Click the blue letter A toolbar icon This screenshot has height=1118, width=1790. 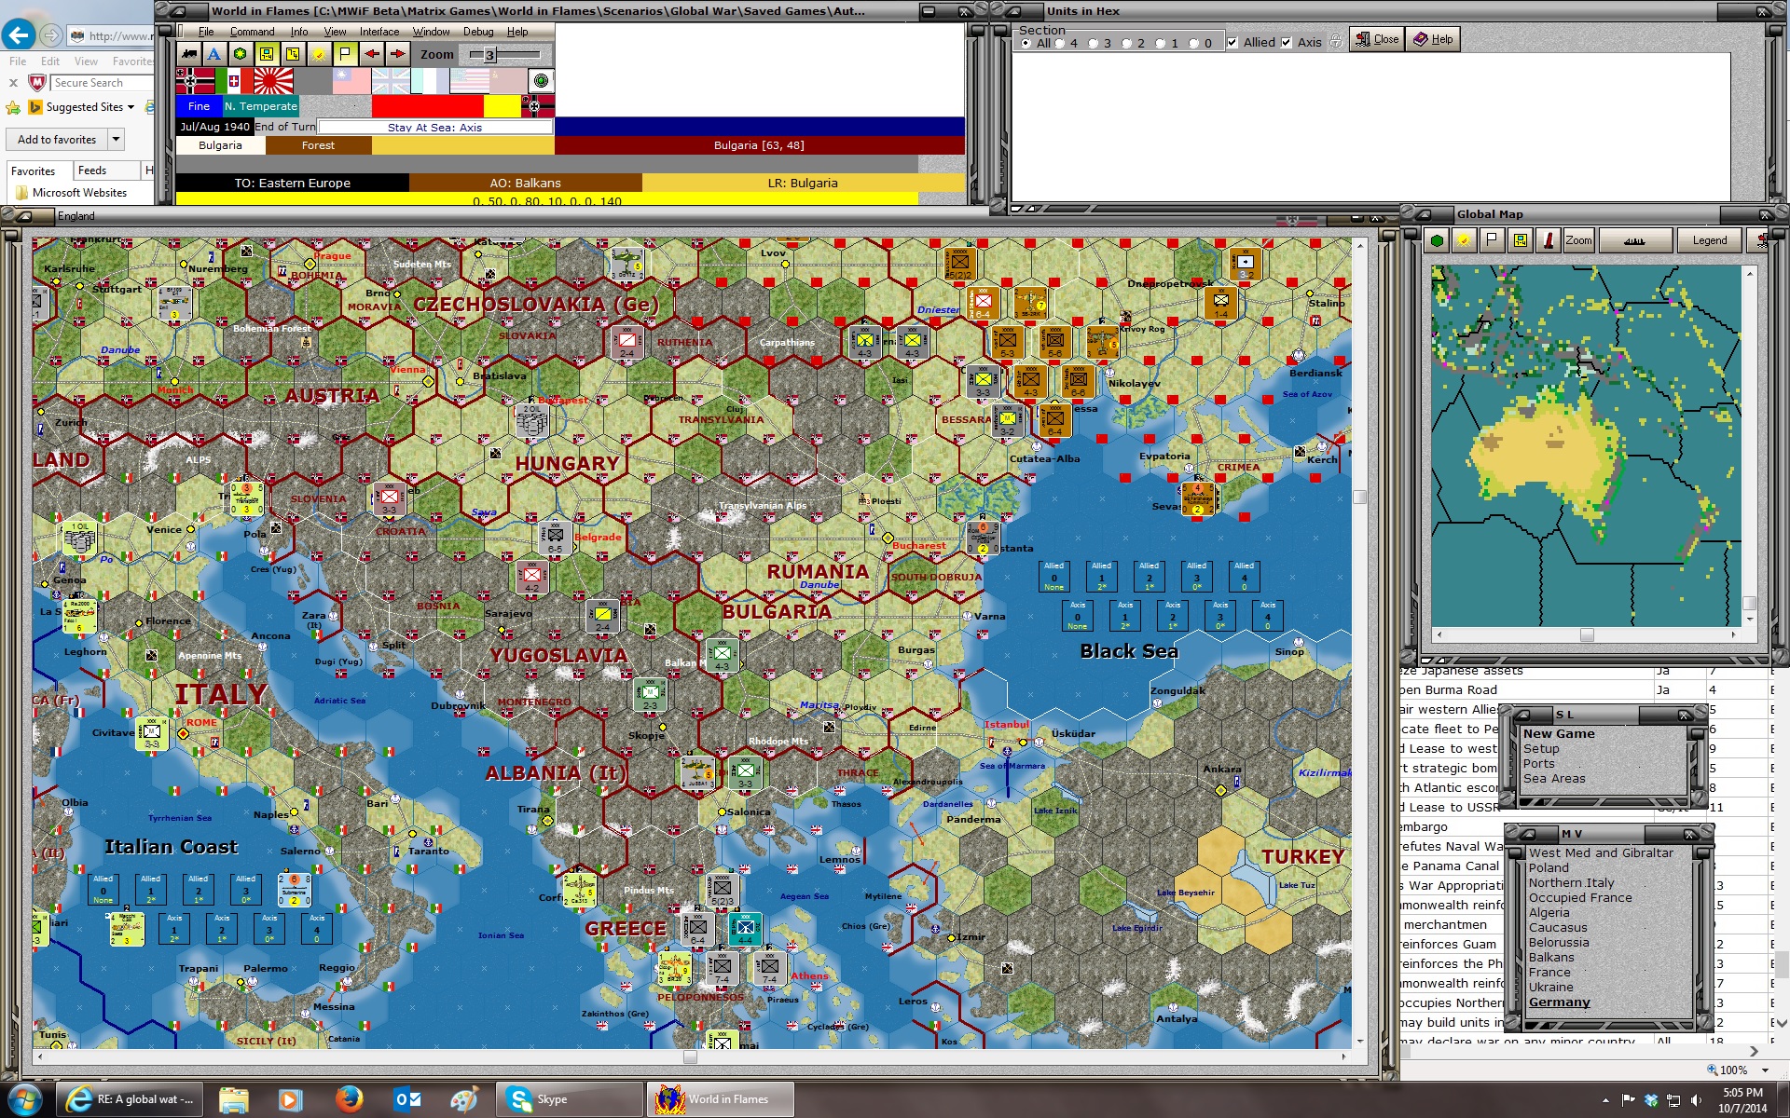tap(214, 54)
